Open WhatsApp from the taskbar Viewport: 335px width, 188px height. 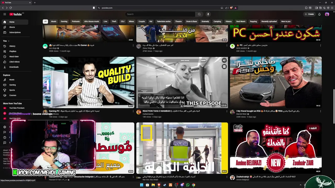(188, 185)
